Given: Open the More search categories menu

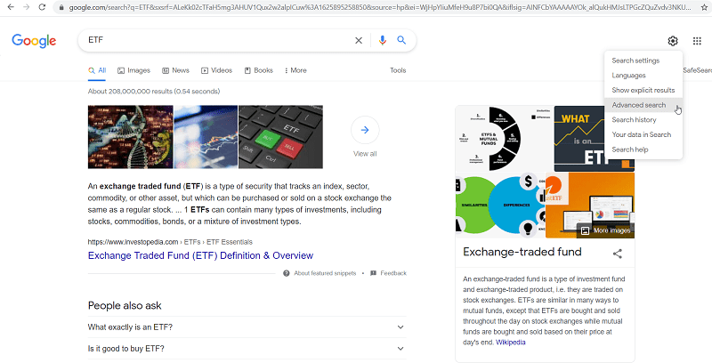Looking at the screenshot, I should coord(295,70).
